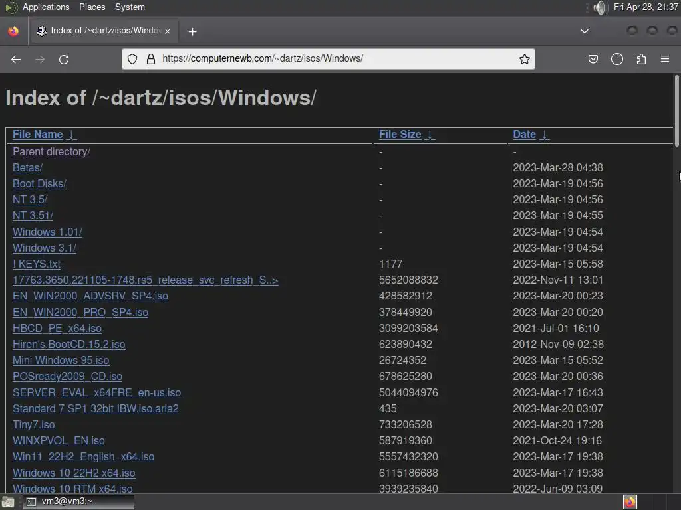
Task: Download Win11_22H2_English_x64.iso
Action: point(83,457)
